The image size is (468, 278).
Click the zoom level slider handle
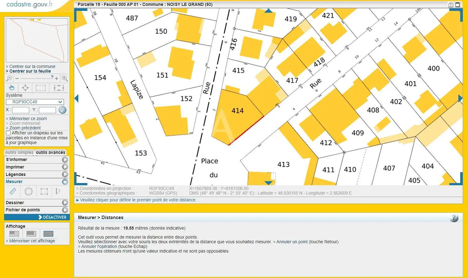tap(52, 77)
